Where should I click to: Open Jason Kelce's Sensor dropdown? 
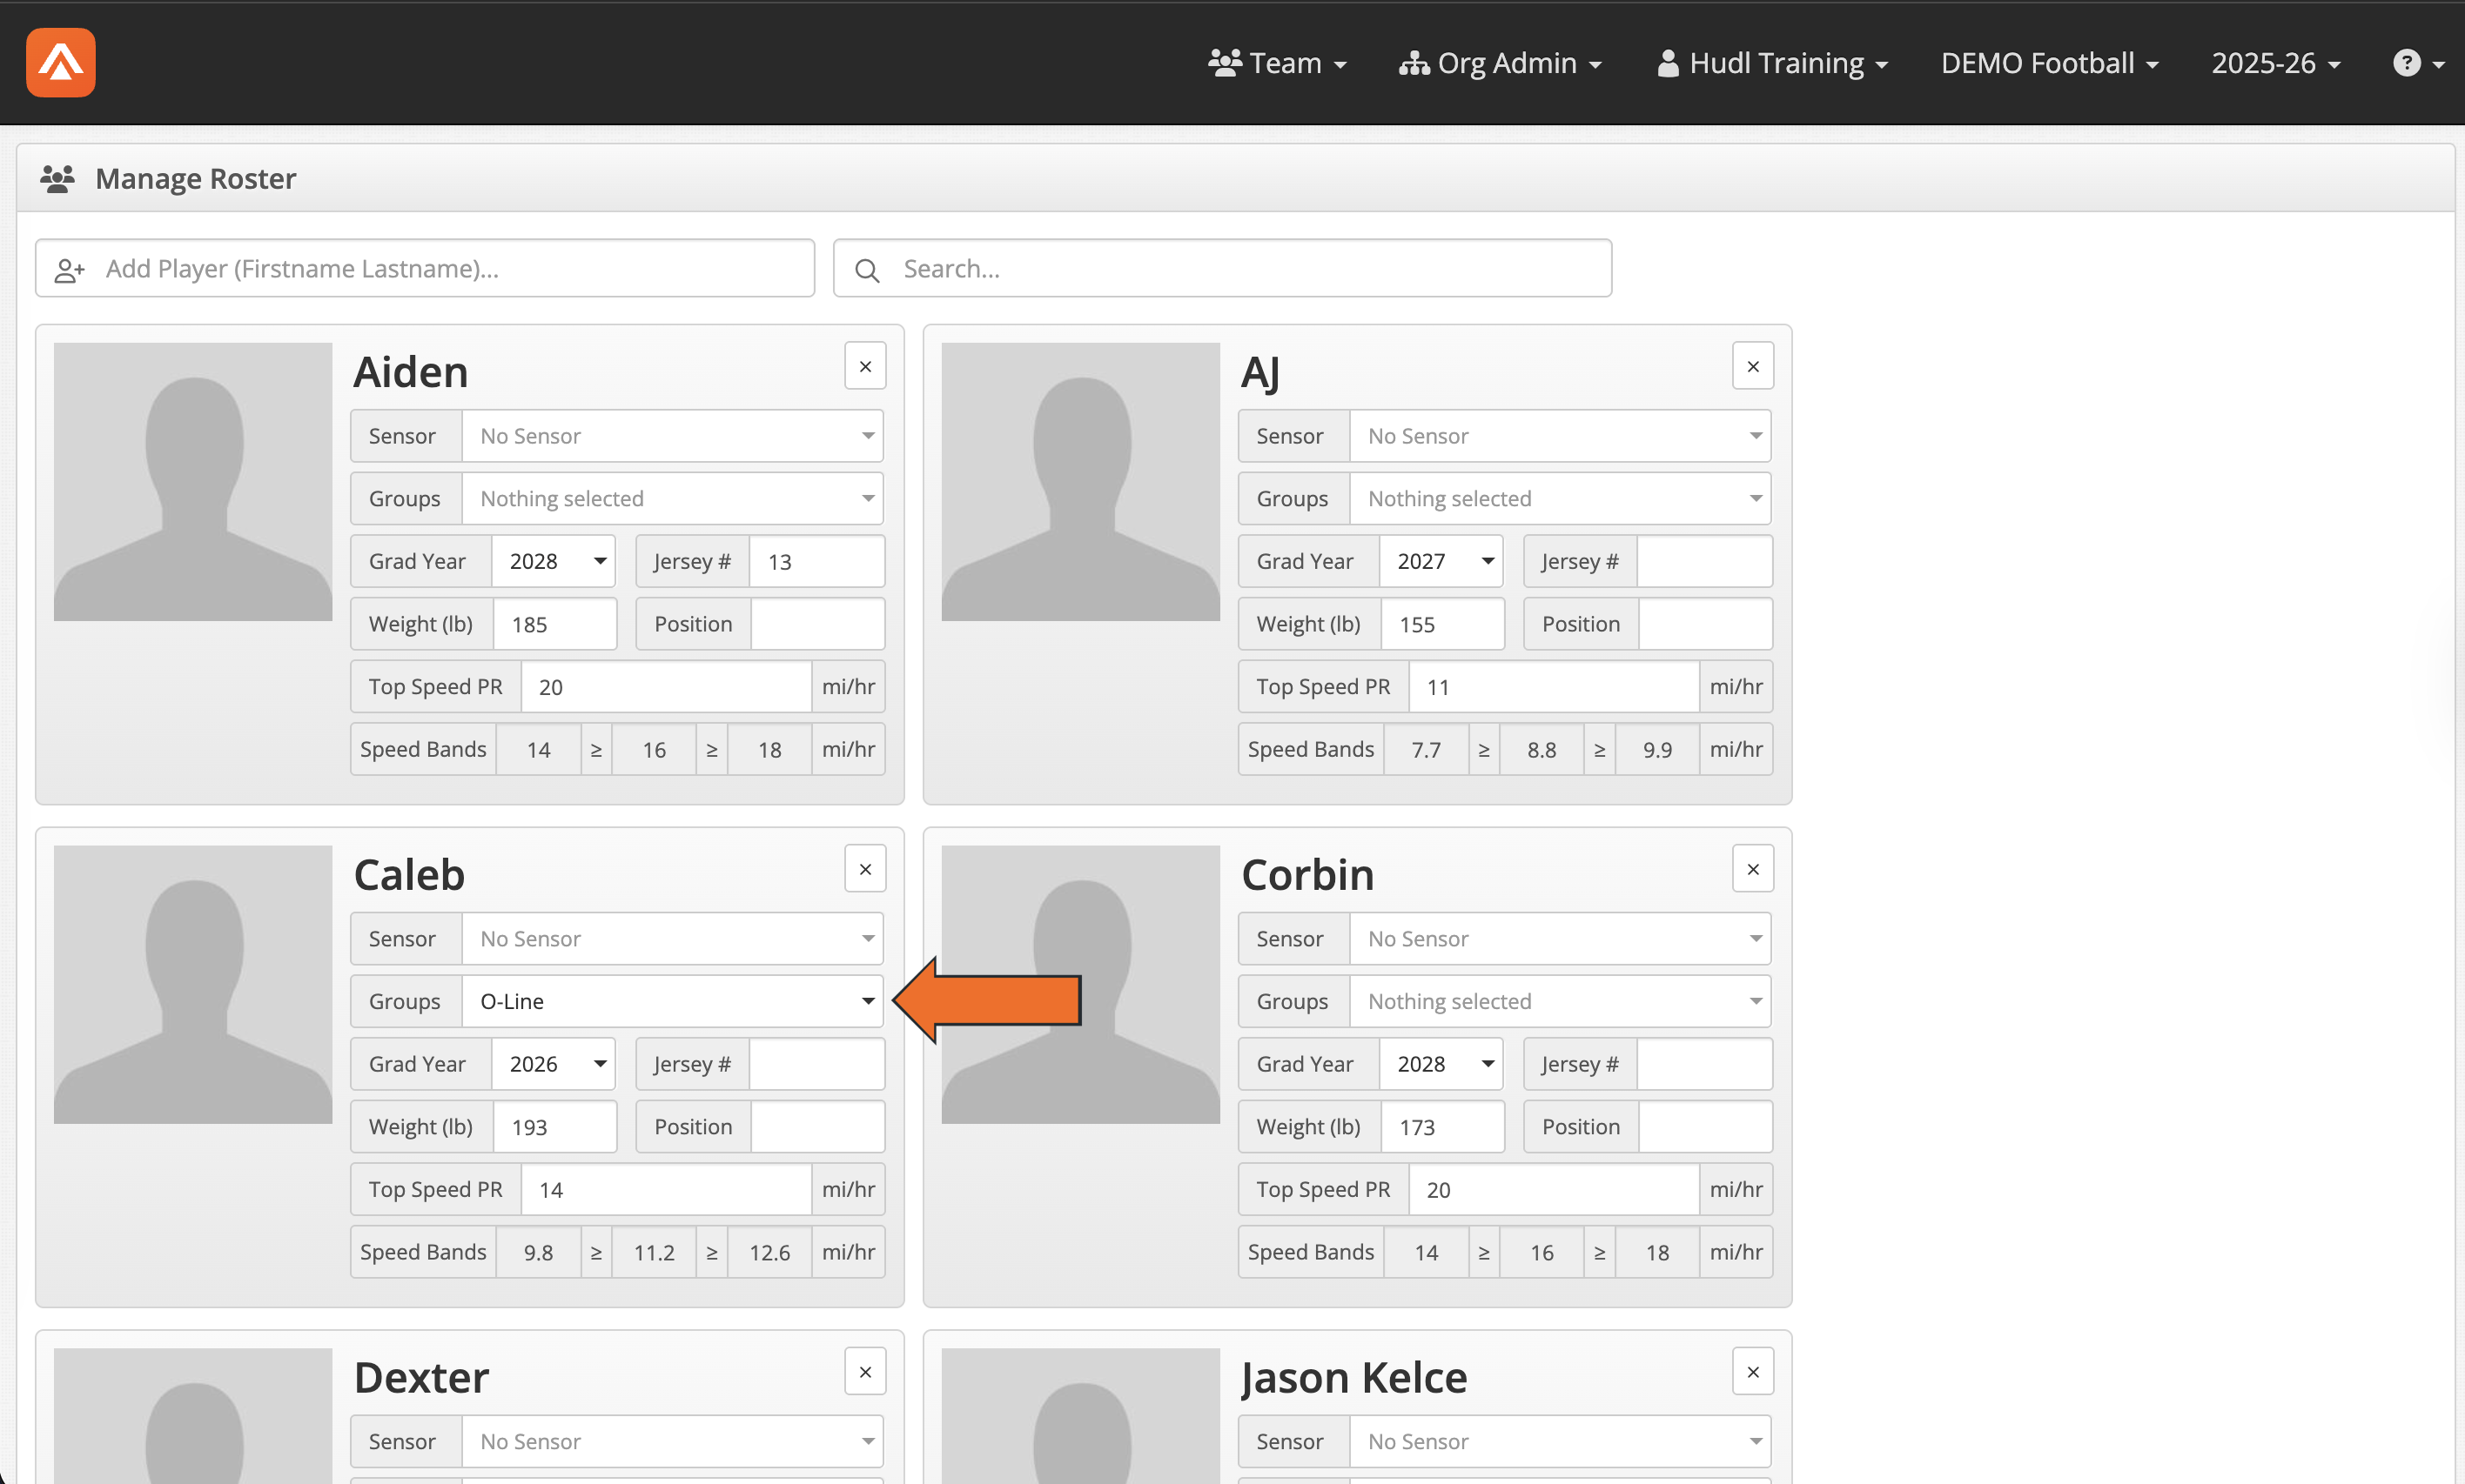[x=1560, y=1442]
